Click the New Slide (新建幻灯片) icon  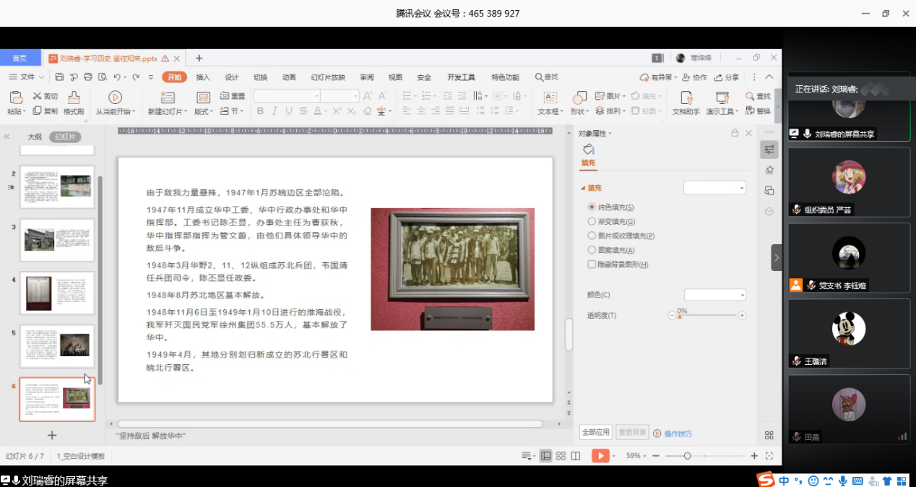(168, 98)
